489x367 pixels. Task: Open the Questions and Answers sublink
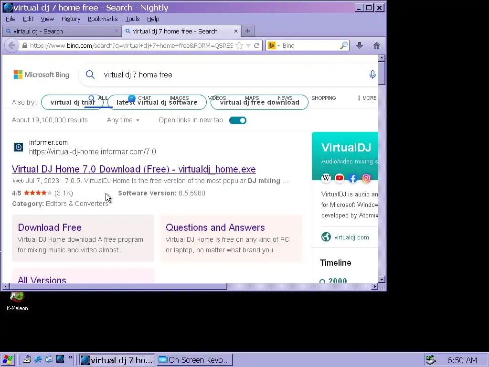click(215, 227)
